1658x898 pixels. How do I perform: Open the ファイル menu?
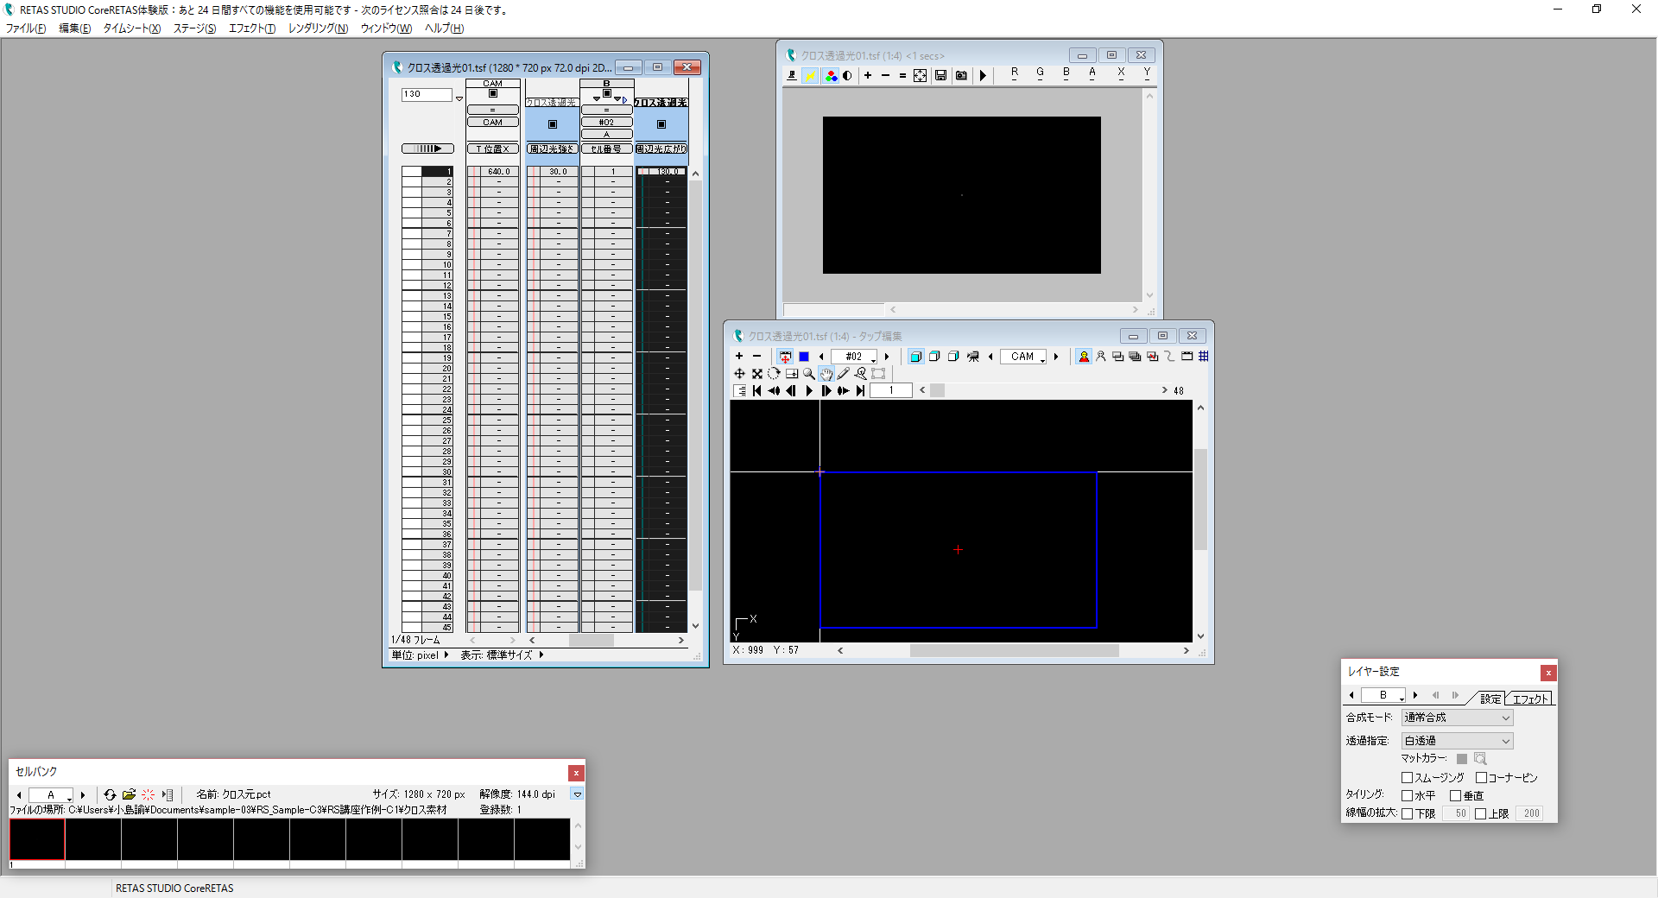point(26,28)
